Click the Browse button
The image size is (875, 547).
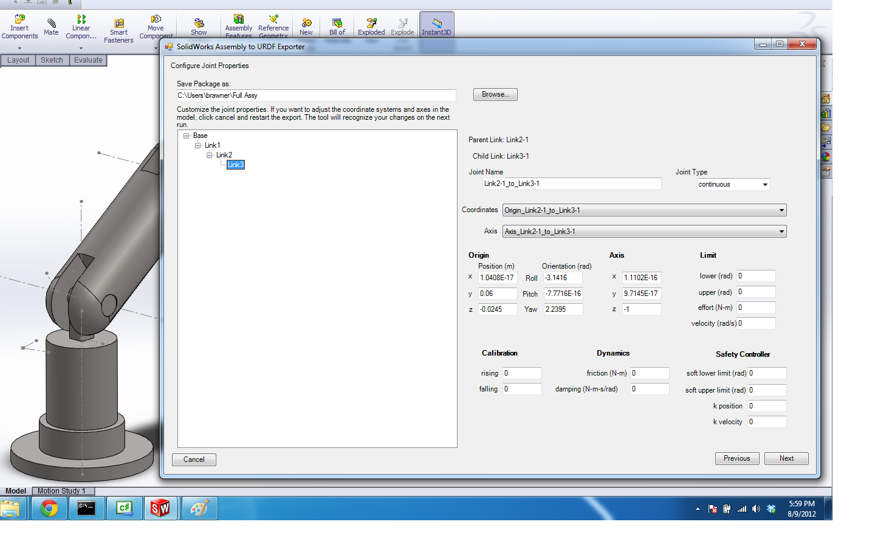pyautogui.click(x=495, y=94)
